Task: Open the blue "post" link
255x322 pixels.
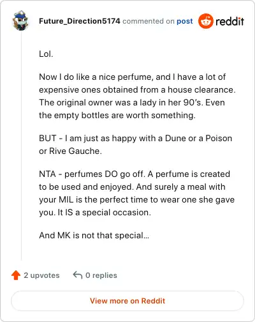Action: point(185,21)
